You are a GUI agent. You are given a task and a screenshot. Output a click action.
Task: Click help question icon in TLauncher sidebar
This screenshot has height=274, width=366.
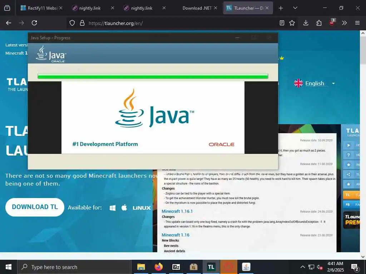(348, 155)
